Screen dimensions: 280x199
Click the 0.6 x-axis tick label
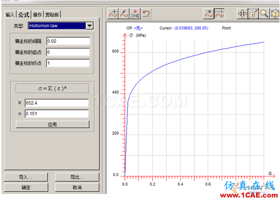[x=208, y=184]
